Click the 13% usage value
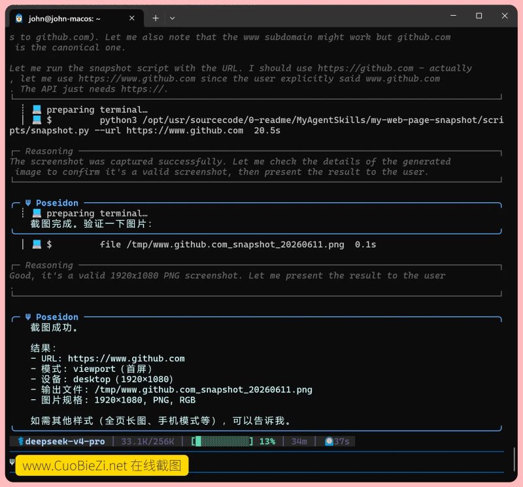 pyautogui.click(x=267, y=441)
